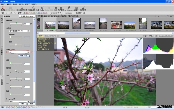The height and width of the screenshot is (109, 174).
Task: Click the no-rating circle icon in filter bar
Action: [51, 13]
